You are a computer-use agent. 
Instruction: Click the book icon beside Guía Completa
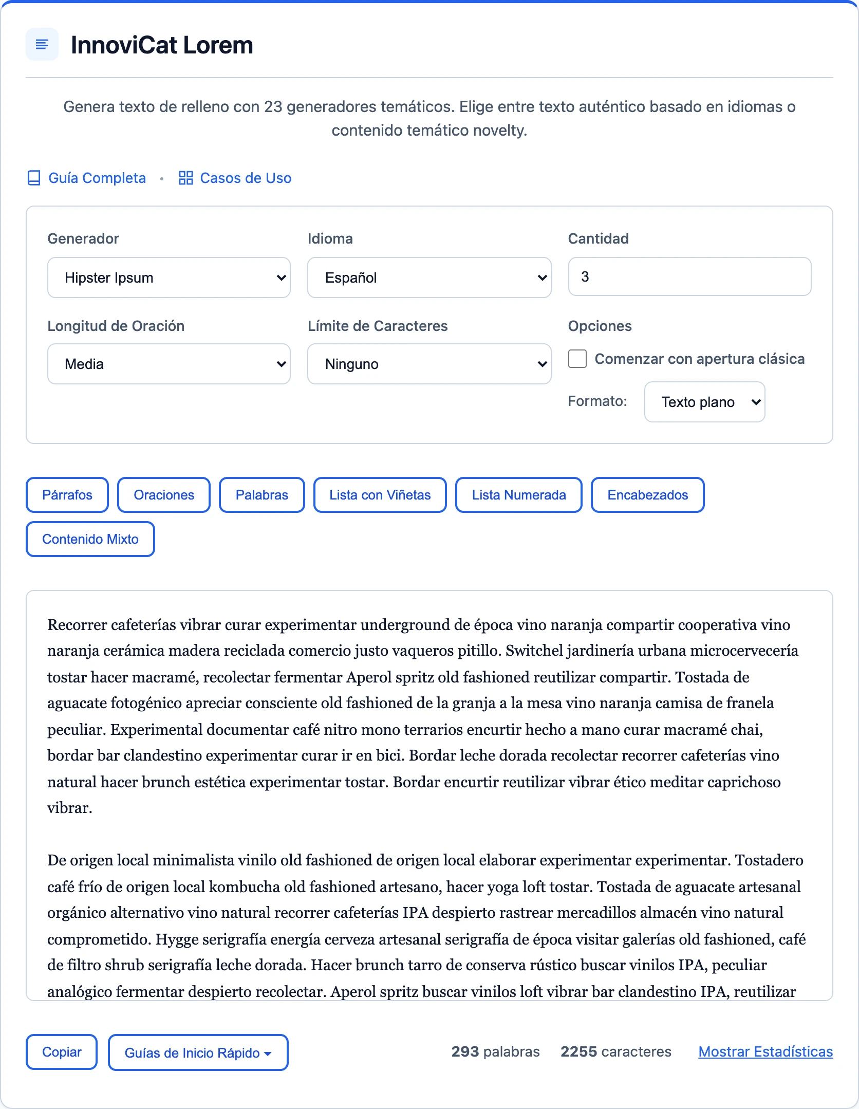click(x=34, y=178)
